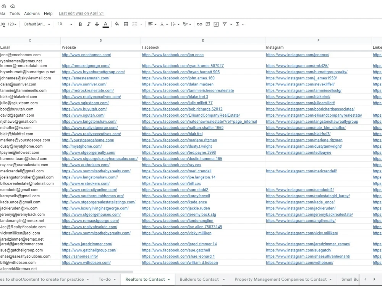Insert a link with the toolbar icon

199,24
